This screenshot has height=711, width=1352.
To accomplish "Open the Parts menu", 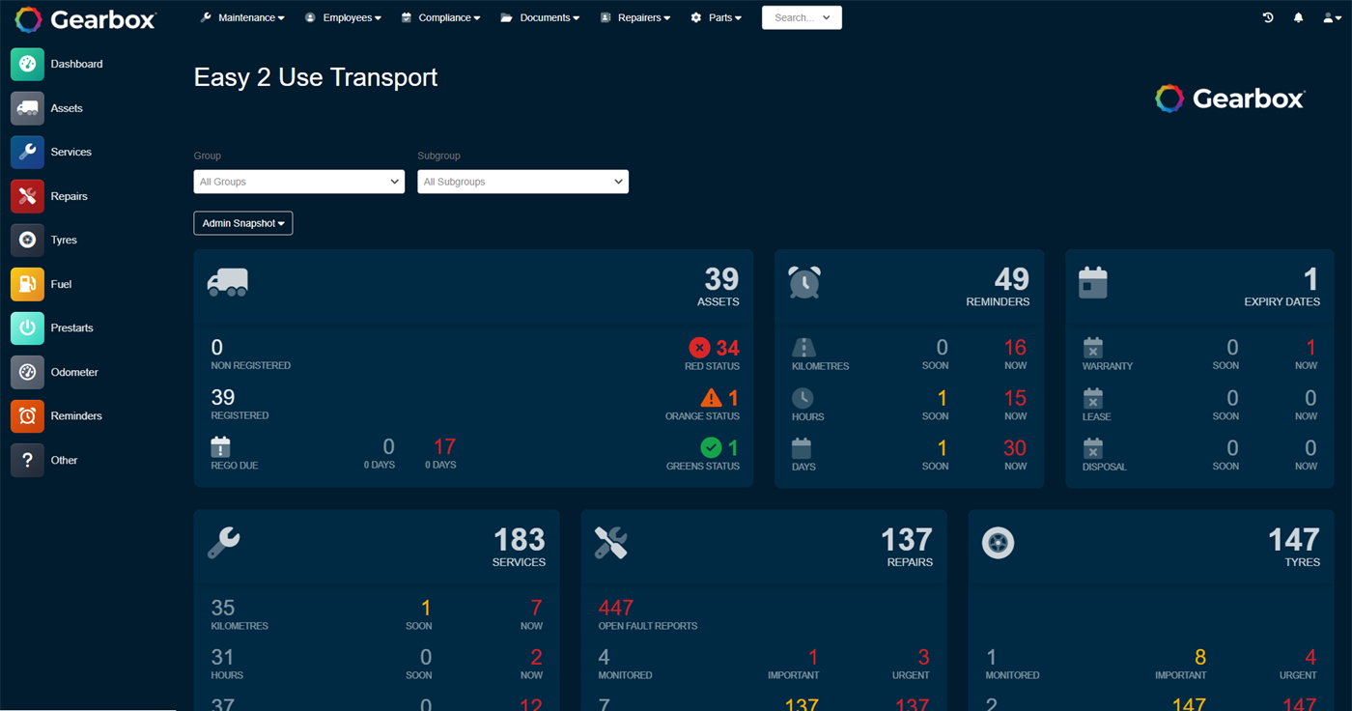I will [716, 17].
